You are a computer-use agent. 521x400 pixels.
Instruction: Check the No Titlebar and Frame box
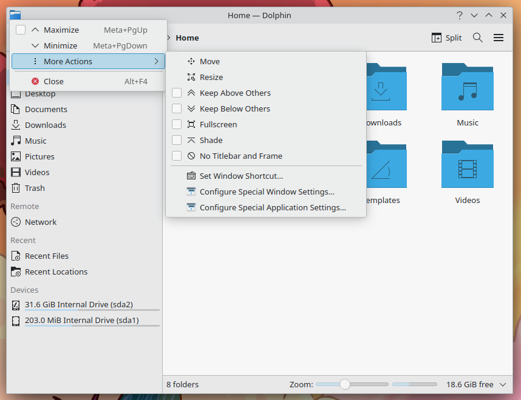(x=177, y=156)
